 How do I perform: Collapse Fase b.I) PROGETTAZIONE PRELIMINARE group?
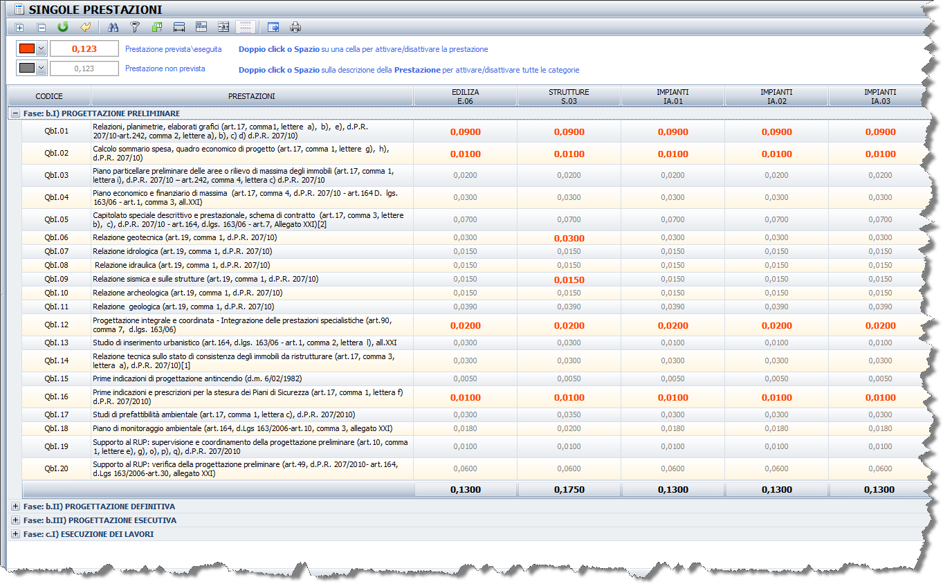pyautogui.click(x=15, y=113)
